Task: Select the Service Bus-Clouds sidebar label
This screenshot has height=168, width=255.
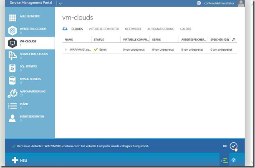Action: pyautogui.click(x=34, y=54)
